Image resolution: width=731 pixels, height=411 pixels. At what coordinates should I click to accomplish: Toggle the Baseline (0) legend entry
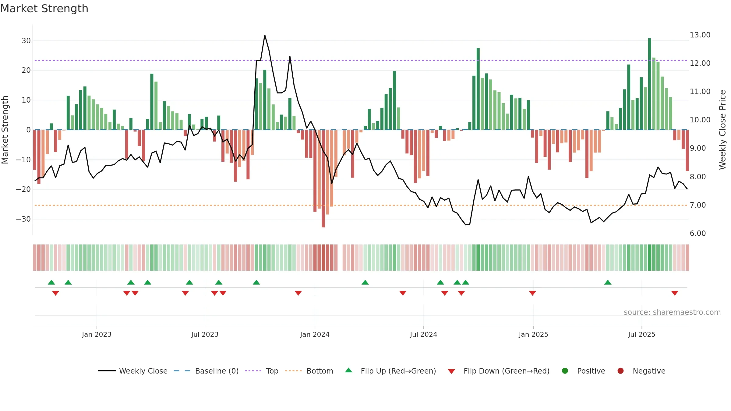coord(206,371)
